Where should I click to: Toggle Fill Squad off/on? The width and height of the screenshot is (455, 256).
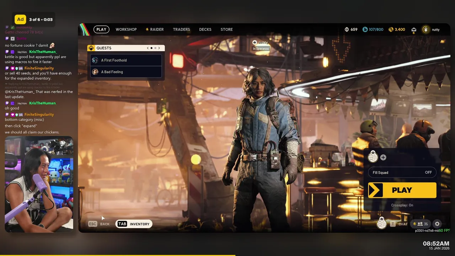[x=402, y=172]
